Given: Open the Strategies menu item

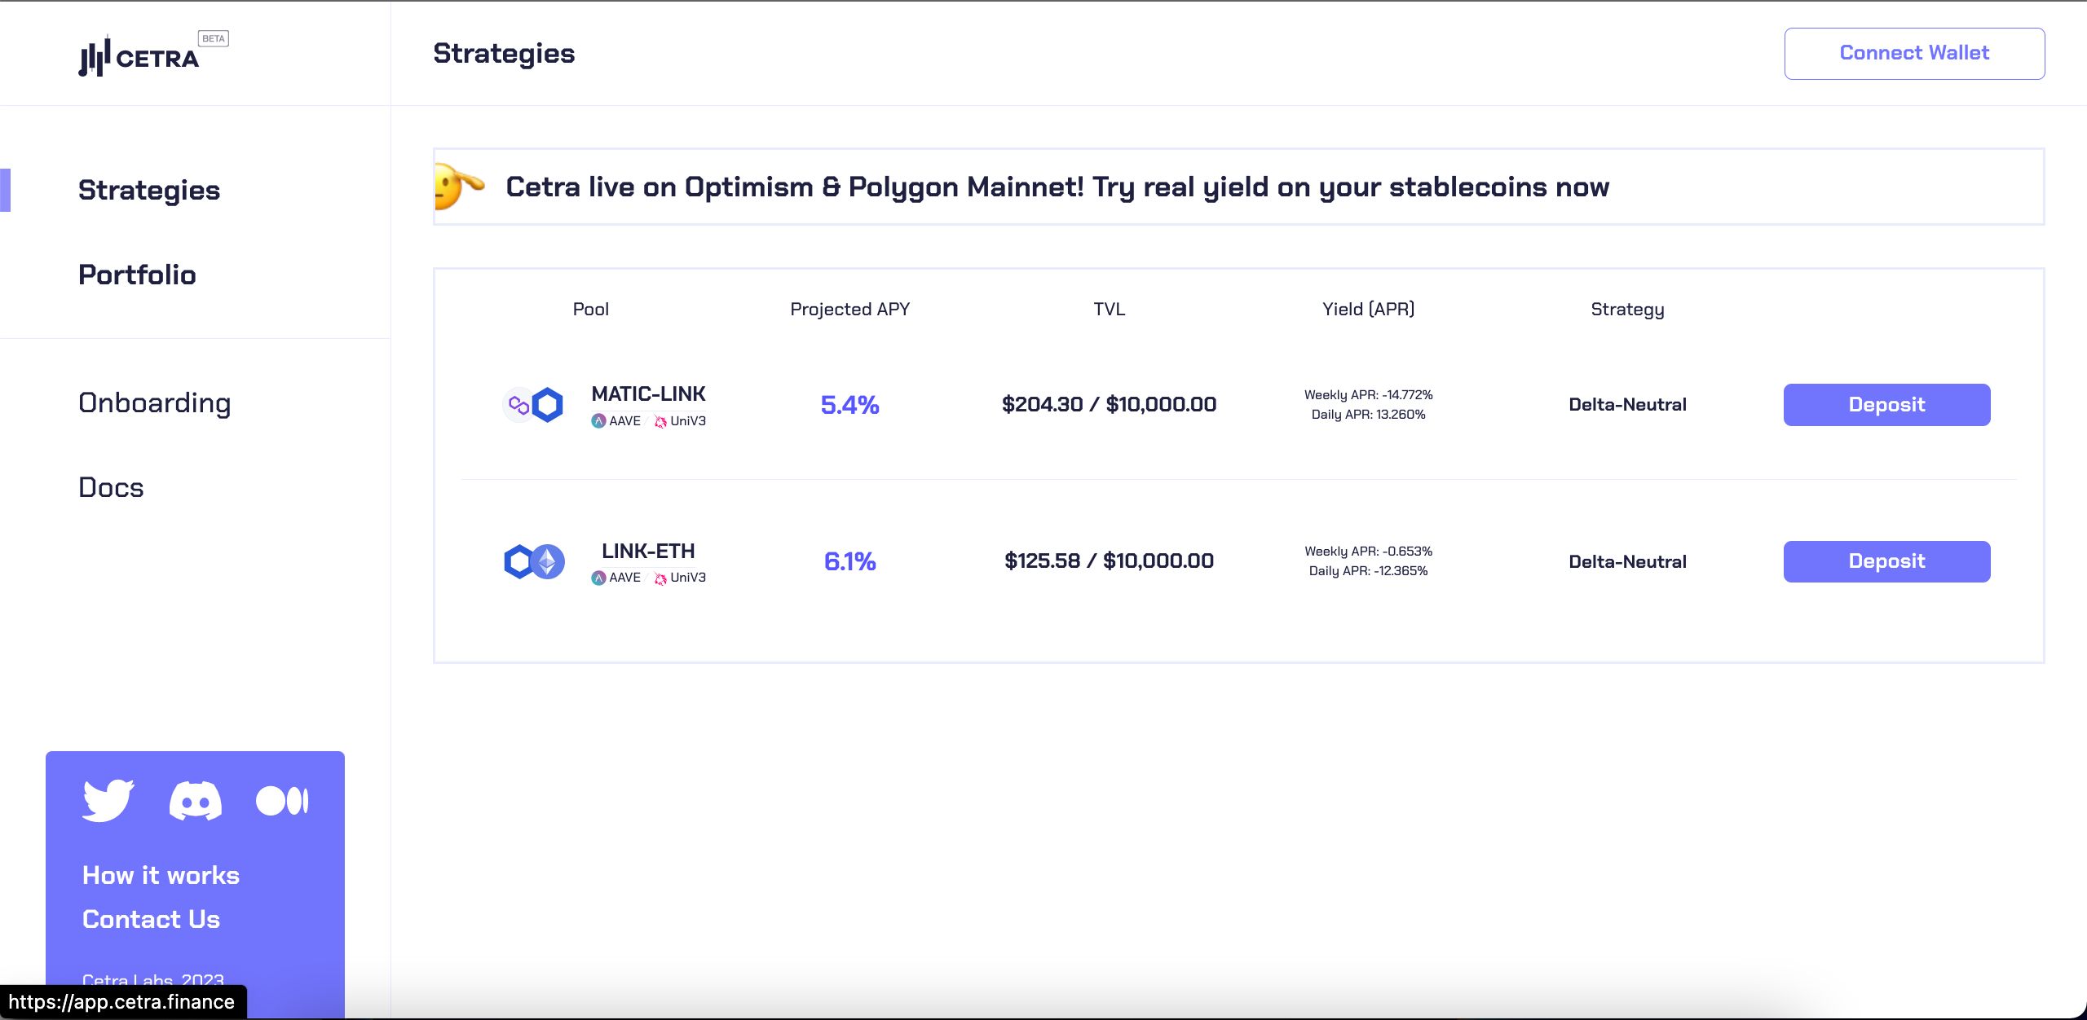Looking at the screenshot, I should (150, 190).
